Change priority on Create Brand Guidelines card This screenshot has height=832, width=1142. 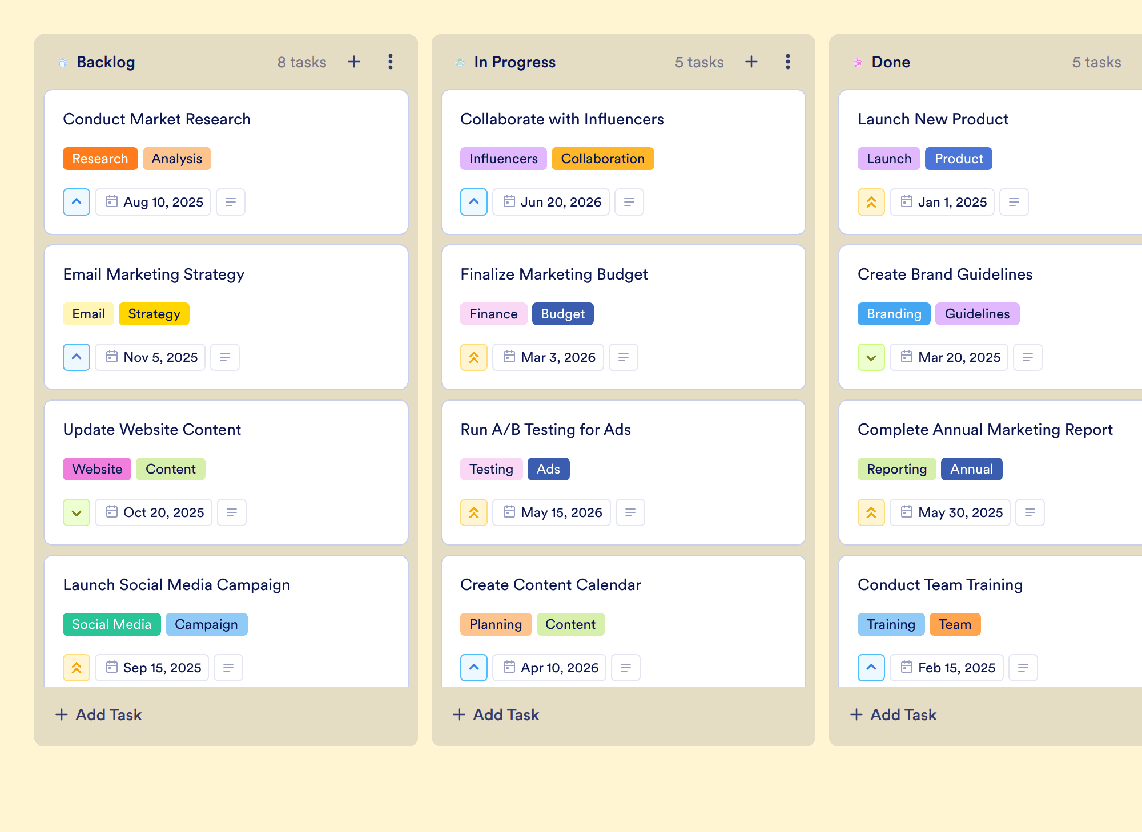tap(871, 357)
